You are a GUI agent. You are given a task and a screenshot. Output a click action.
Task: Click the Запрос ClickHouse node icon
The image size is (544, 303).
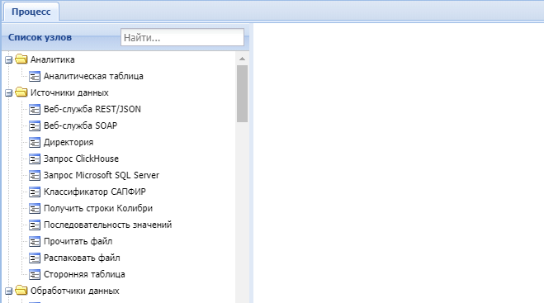point(35,159)
